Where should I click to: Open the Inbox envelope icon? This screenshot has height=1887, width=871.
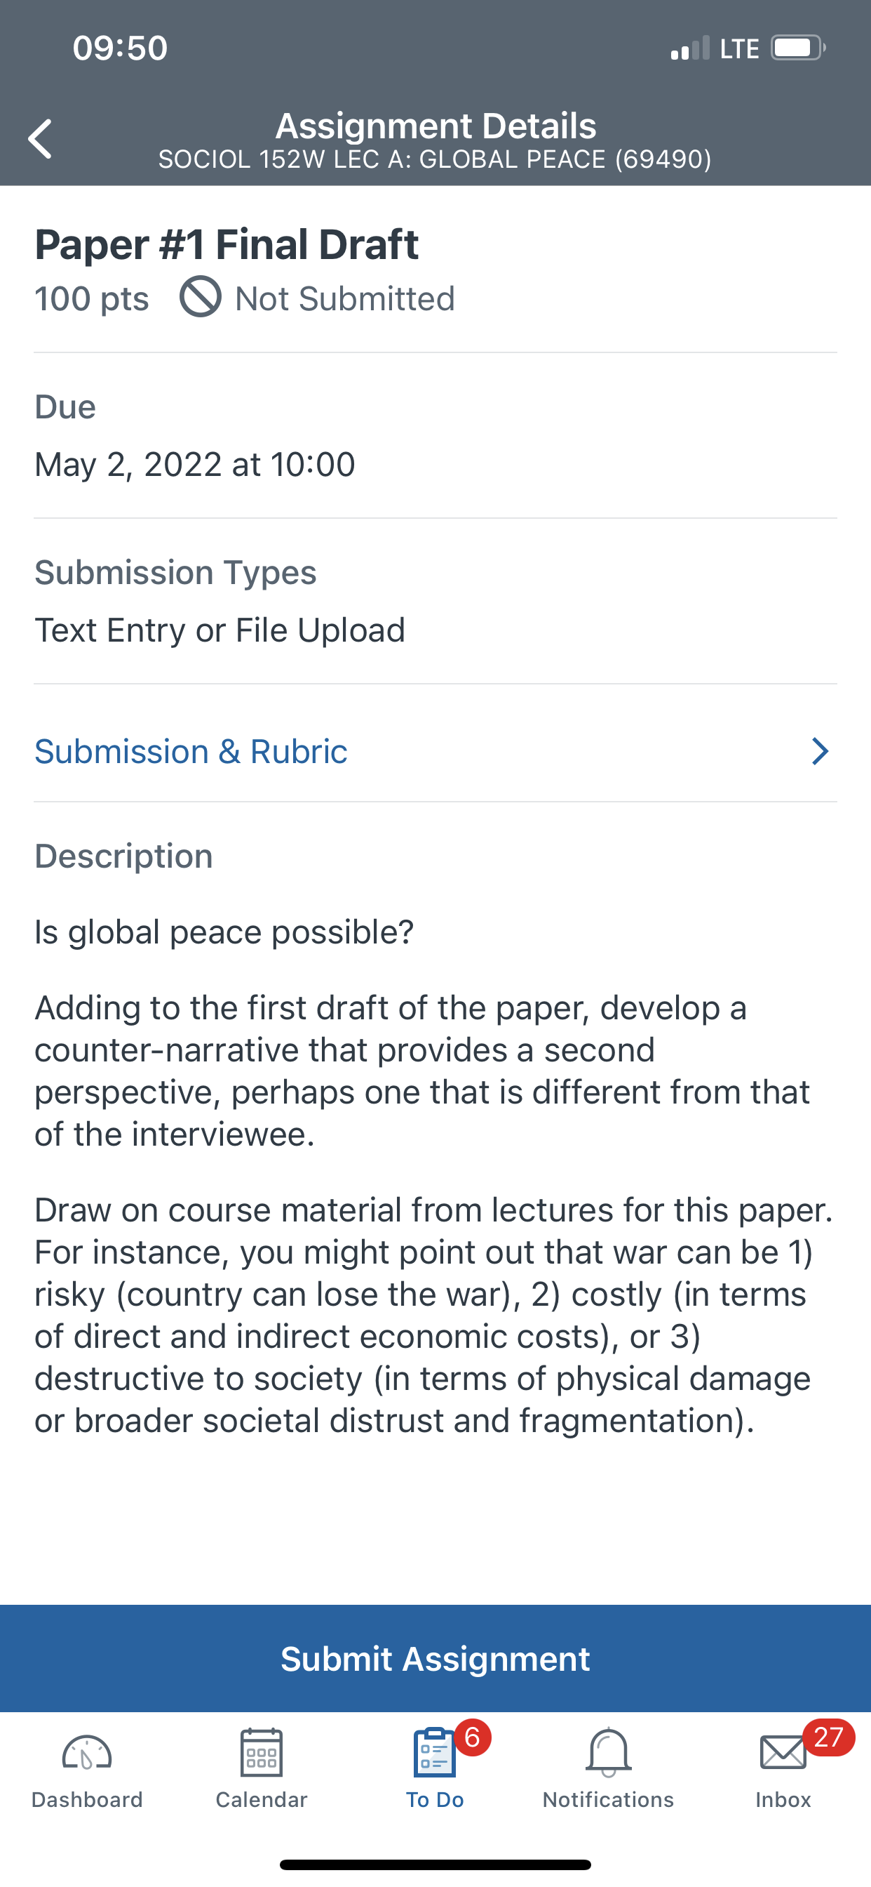tap(783, 1752)
